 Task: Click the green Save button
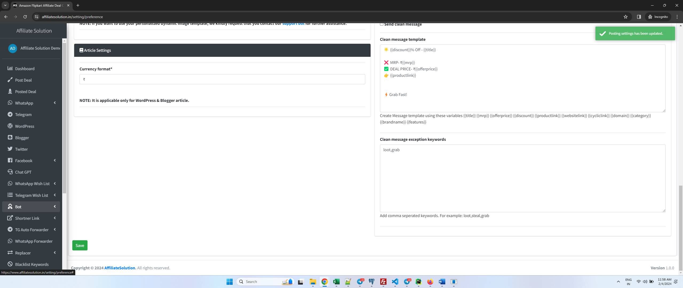pos(80,245)
